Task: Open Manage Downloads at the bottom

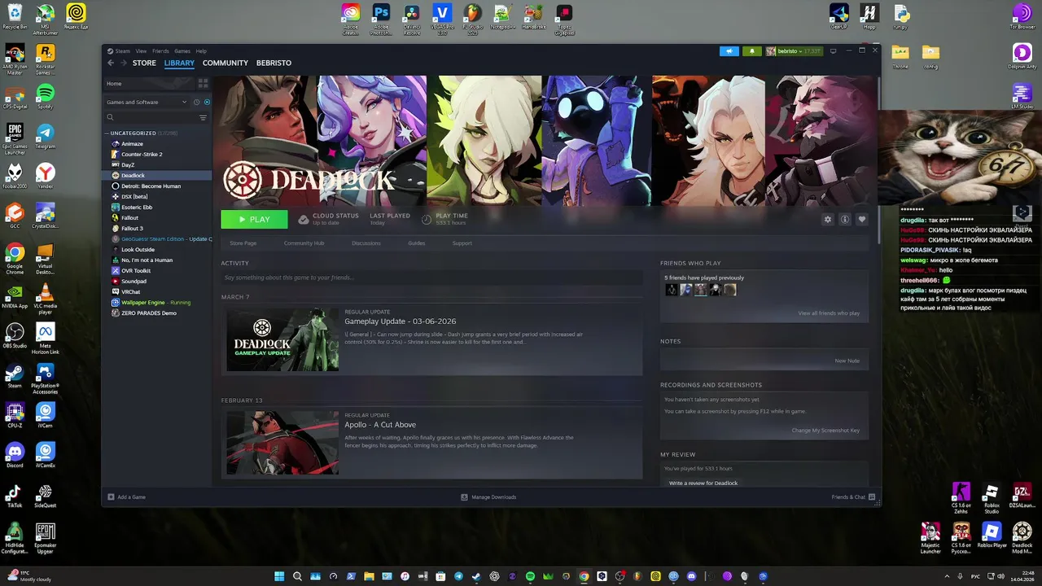Action: pos(488,497)
